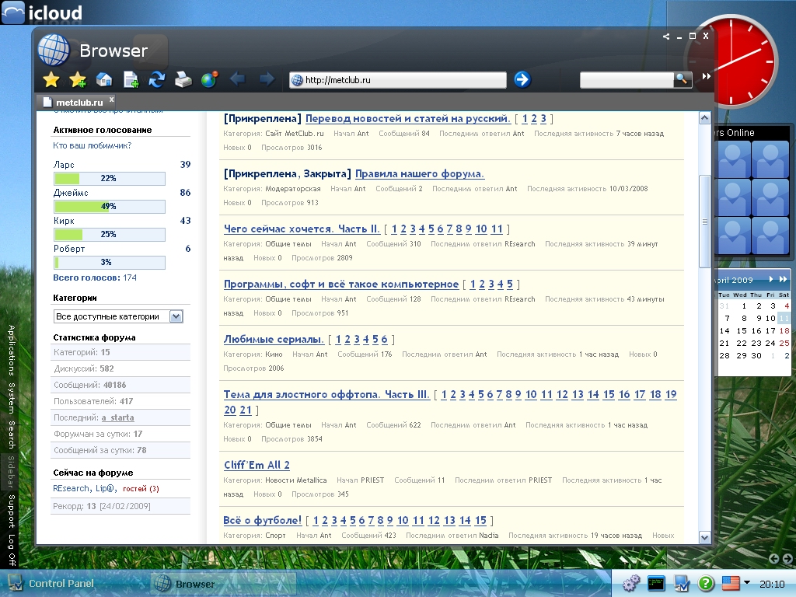Viewport: 796px width, 597px height.
Task: Click the yellow star Favorites icon
Action: pyautogui.click(x=51, y=79)
